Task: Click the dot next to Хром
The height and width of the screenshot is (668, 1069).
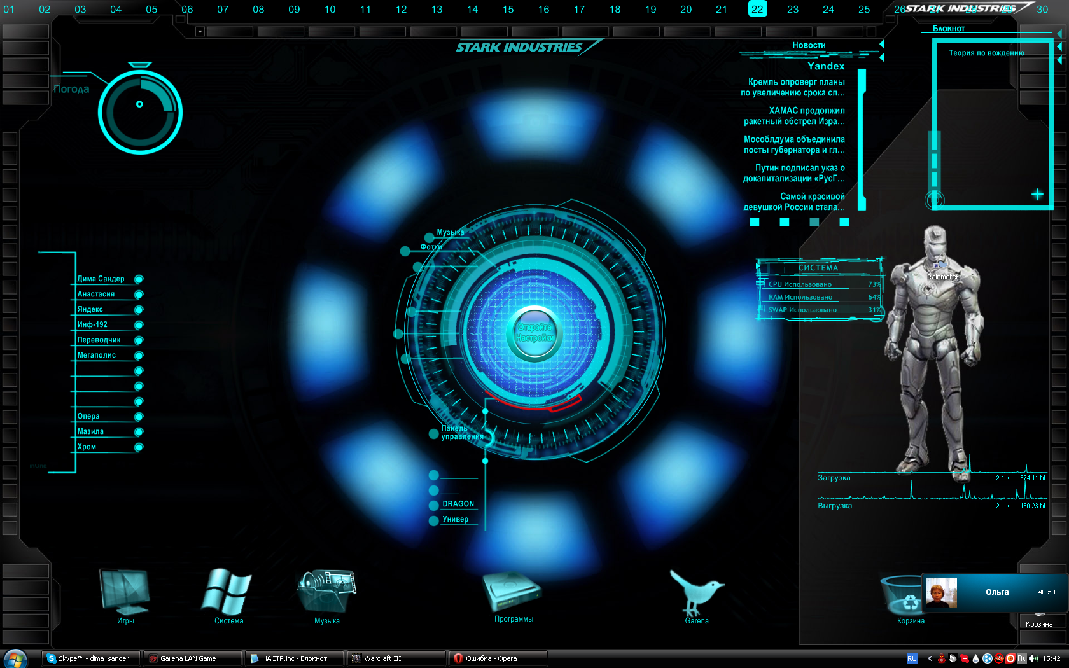Action: click(x=139, y=447)
